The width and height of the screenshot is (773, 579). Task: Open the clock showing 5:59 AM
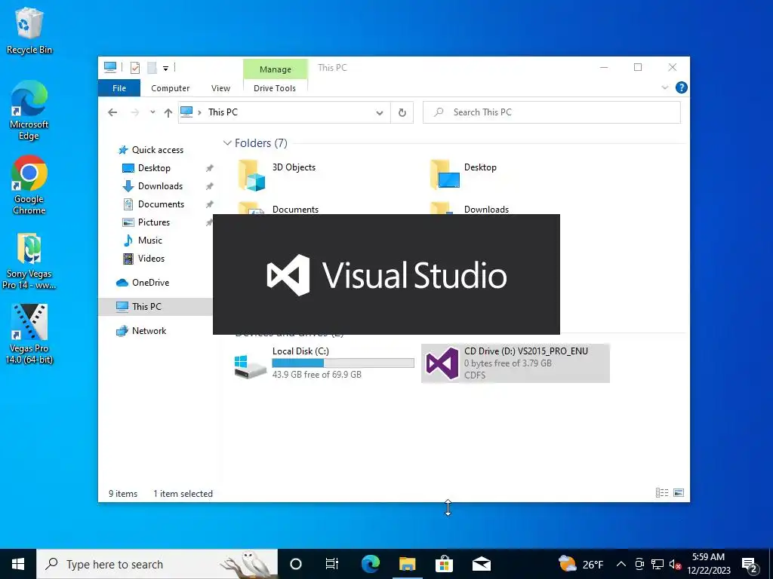(708, 564)
